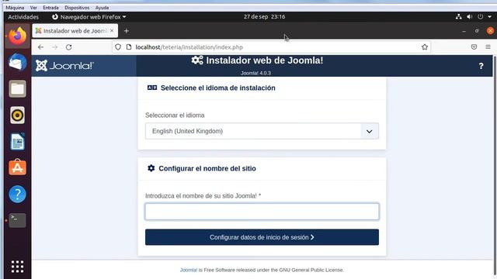This screenshot has height=279, width=497.
Task: Click the site info page icon in URL bar
Action: [129, 47]
